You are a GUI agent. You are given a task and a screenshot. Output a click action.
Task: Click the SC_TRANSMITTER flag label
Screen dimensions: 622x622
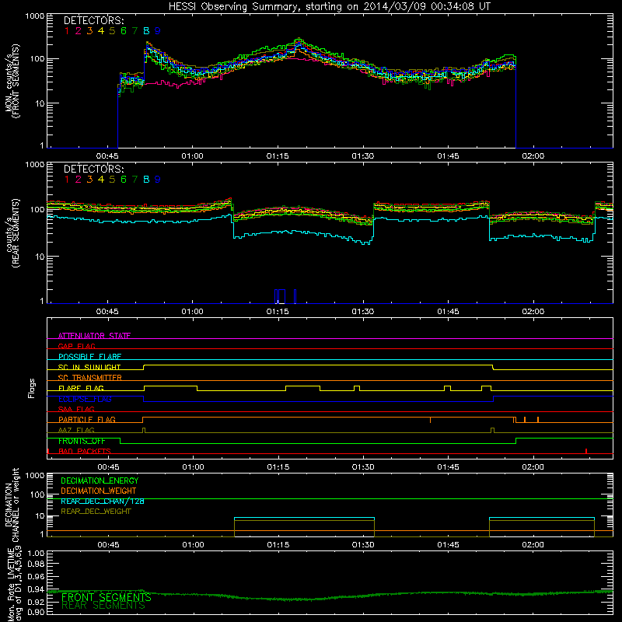pyautogui.click(x=89, y=378)
